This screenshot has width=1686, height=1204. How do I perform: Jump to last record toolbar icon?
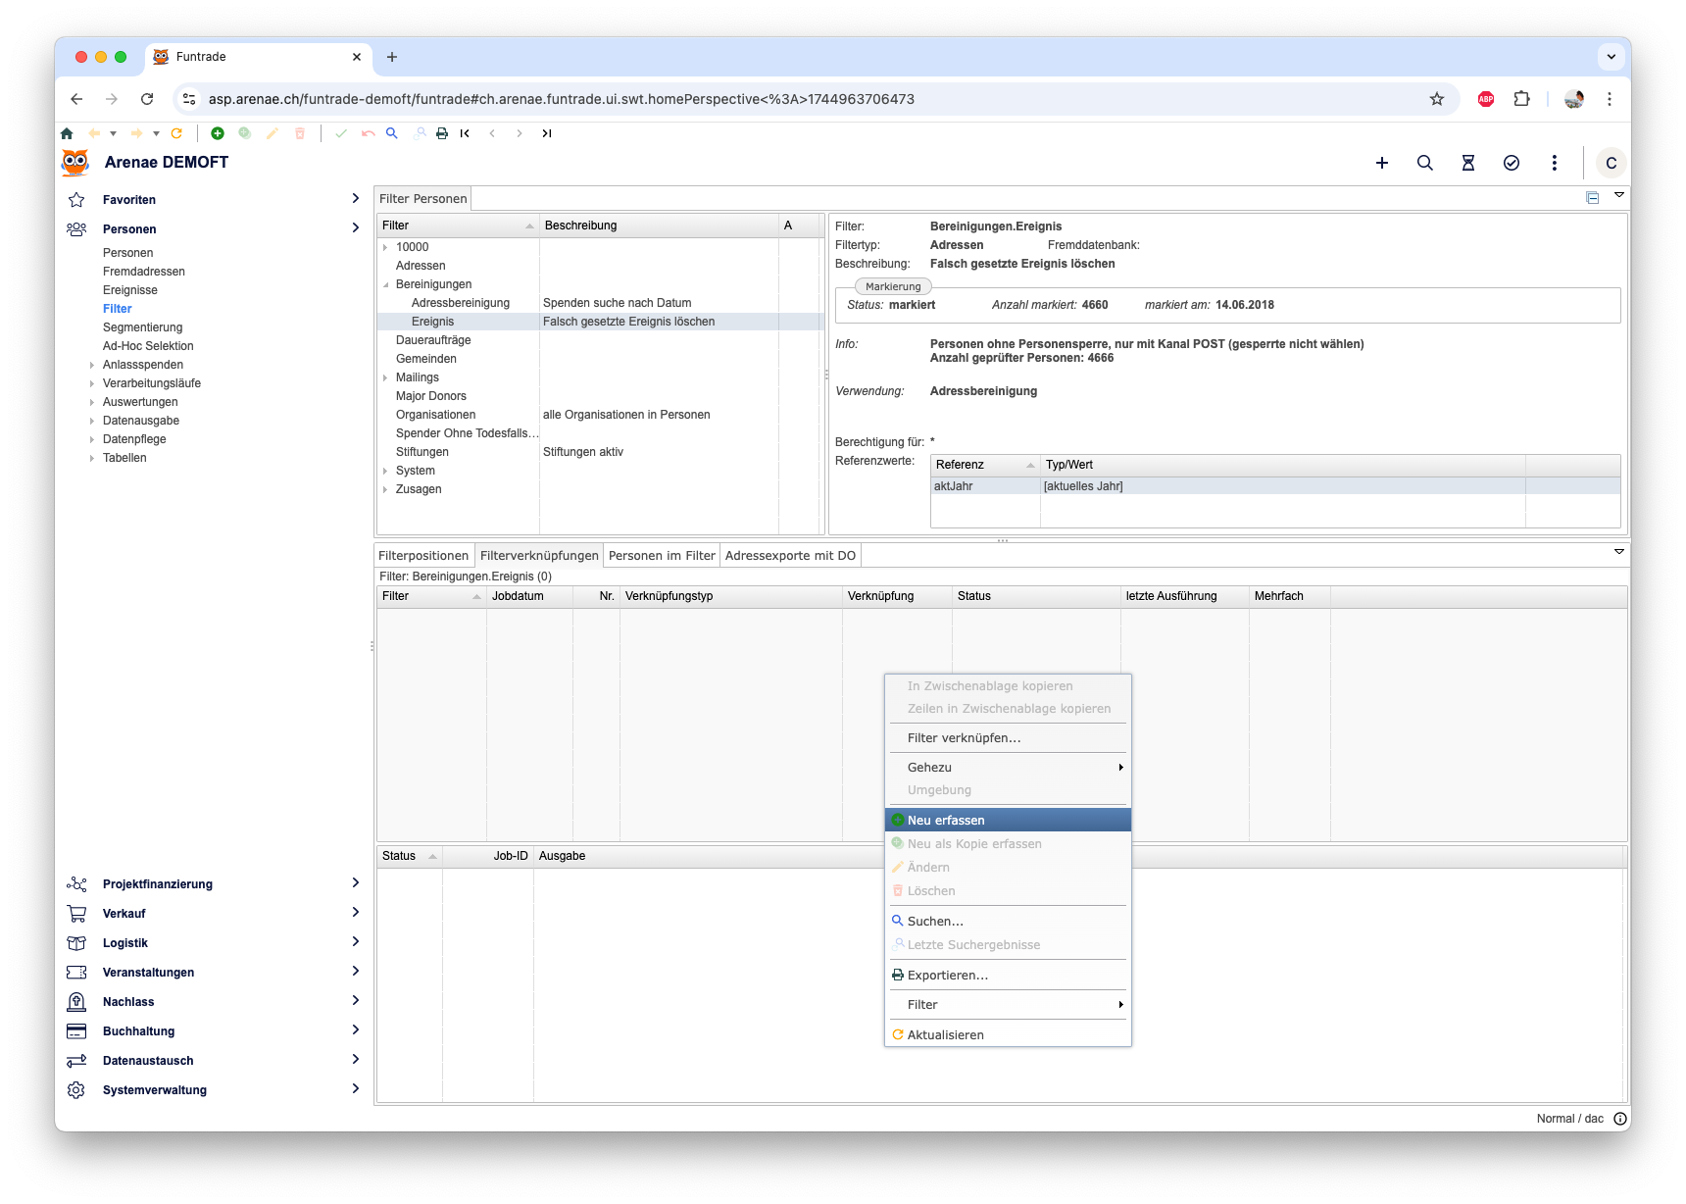coord(547,133)
